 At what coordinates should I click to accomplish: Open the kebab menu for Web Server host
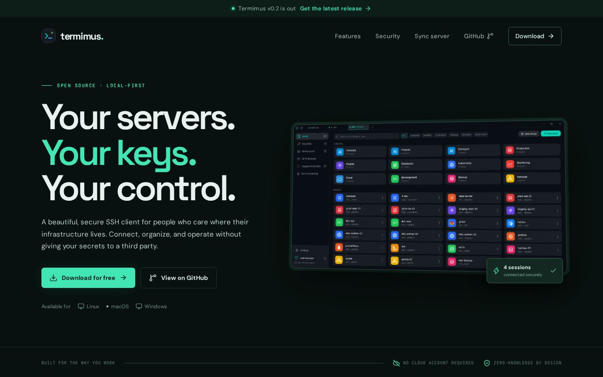tap(497, 198)
